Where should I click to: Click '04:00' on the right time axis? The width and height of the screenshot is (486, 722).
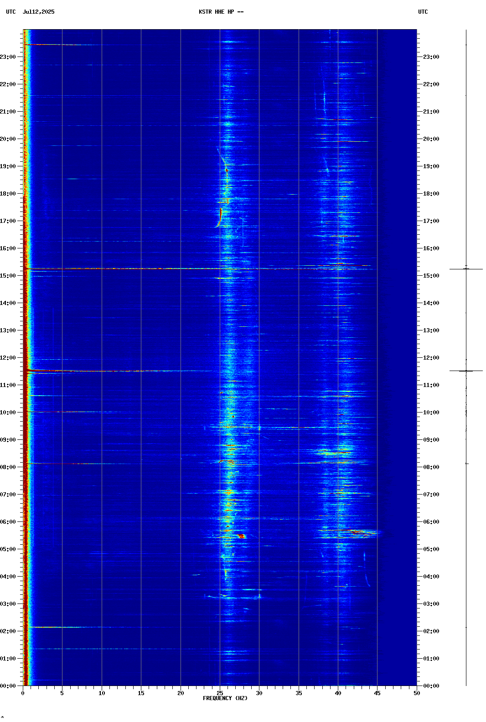431,577
